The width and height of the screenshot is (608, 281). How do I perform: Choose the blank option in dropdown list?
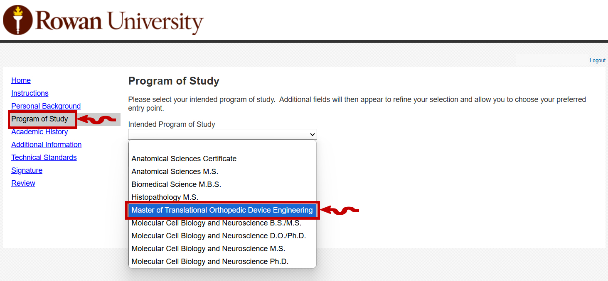[222, 146]
